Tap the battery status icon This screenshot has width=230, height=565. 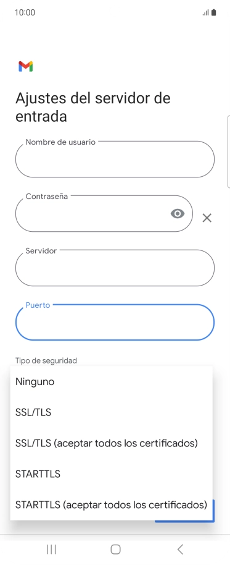(x=214, y=12)
